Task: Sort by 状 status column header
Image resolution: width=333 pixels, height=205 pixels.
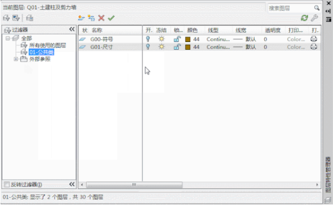Action: 85,30
